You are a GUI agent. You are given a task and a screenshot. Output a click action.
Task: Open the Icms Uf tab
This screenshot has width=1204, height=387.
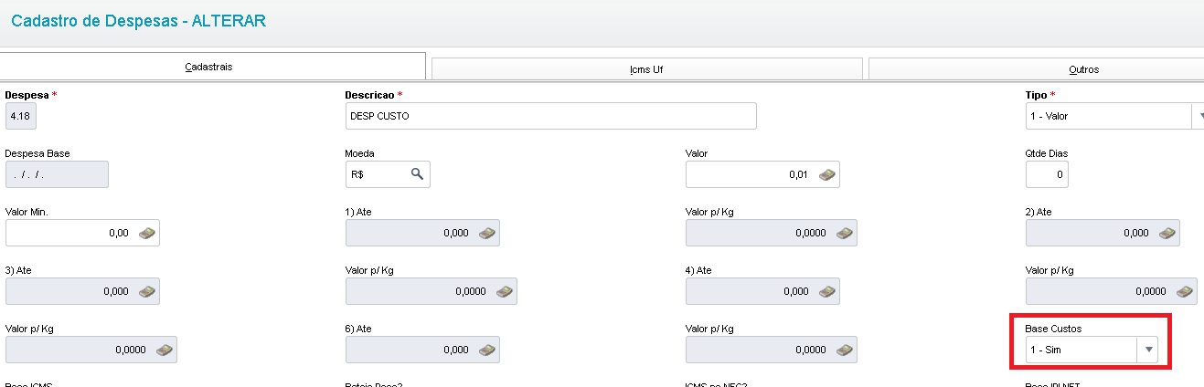pyautogui.click(x=646, y=69)
